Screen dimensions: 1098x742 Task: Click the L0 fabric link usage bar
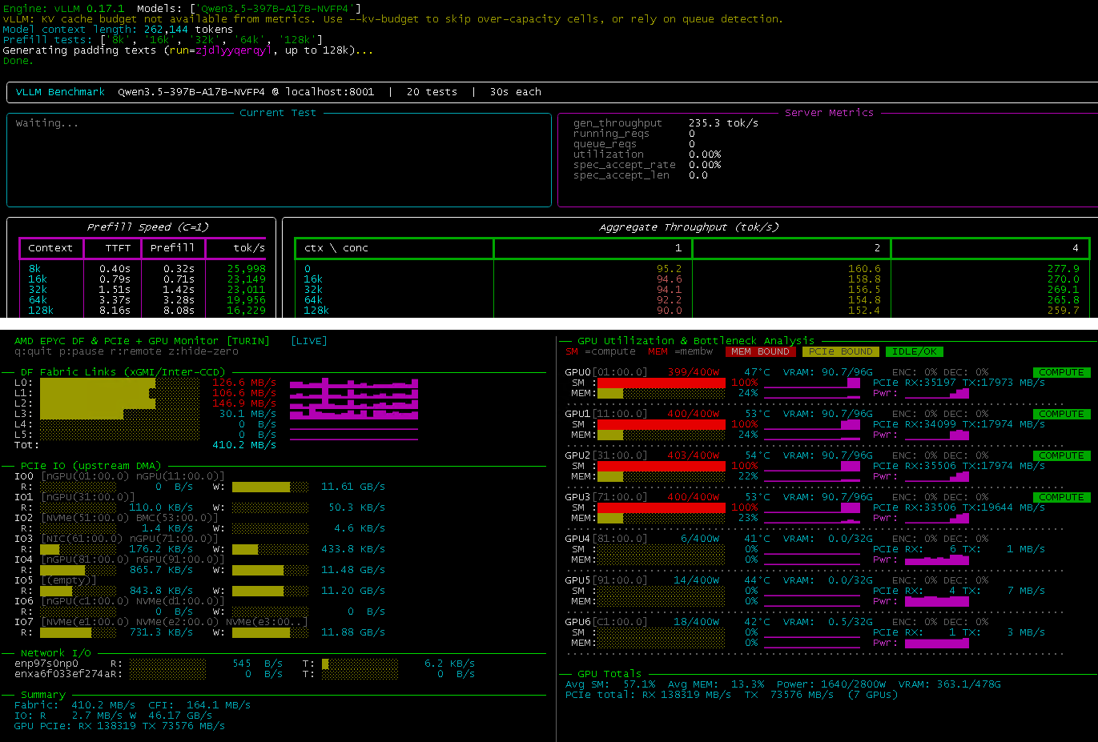(x=119, y=383)
